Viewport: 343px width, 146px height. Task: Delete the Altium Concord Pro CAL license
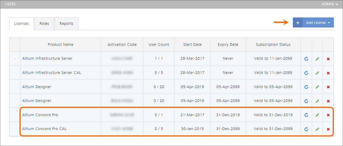click(328, 129)
